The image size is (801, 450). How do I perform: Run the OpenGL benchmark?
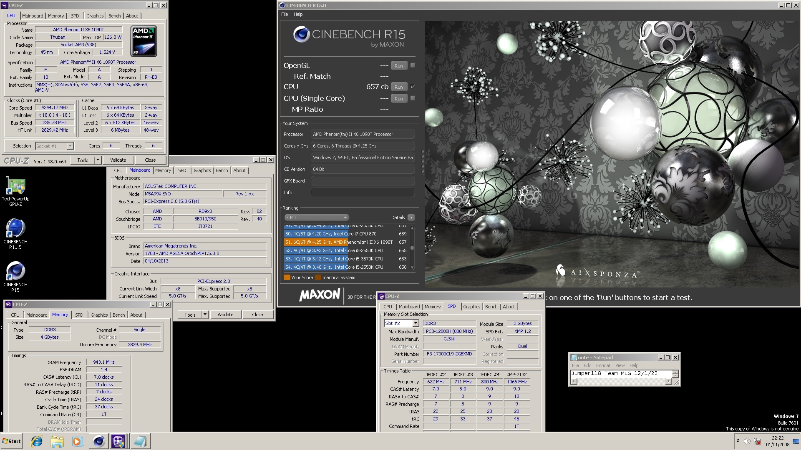pos(399,66)
